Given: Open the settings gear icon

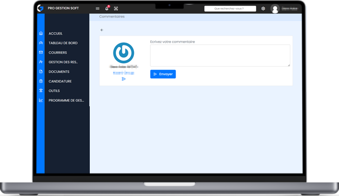Looking at the screenshot, I should tap(263, 9).
